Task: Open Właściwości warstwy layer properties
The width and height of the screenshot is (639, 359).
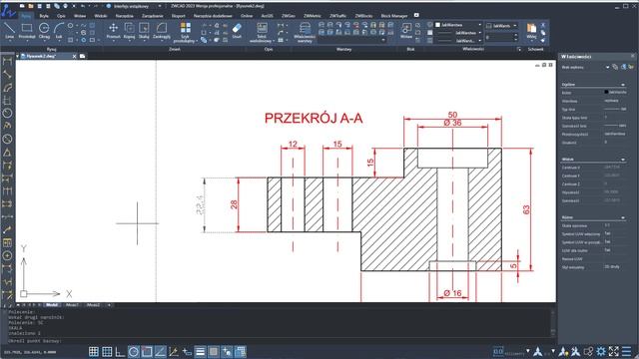Action: pos(305,33)
